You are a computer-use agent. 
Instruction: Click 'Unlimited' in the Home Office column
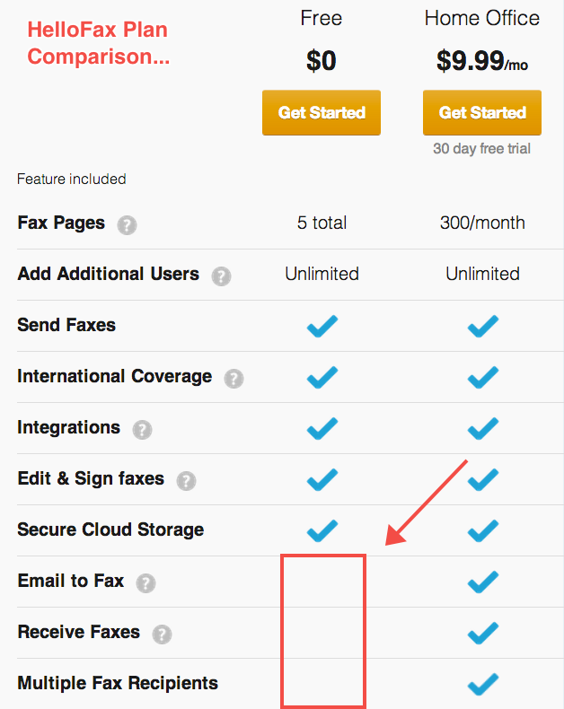[482, 274]
